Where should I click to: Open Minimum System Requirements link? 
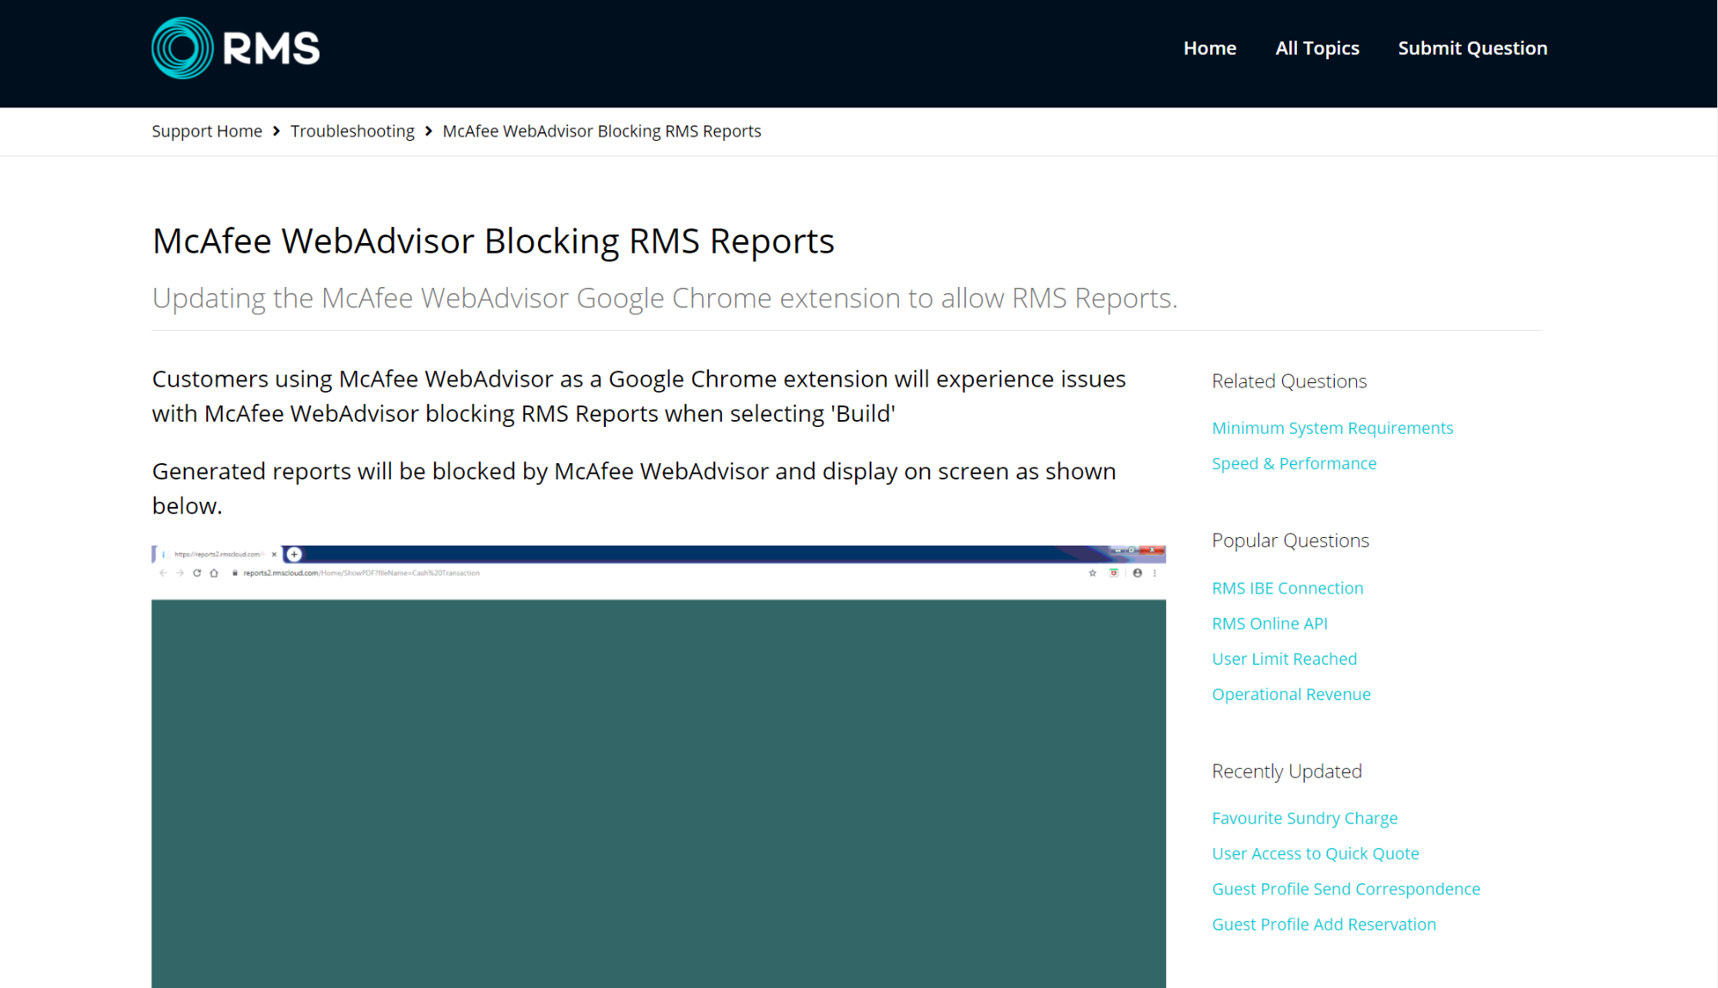pos(1332,428)
